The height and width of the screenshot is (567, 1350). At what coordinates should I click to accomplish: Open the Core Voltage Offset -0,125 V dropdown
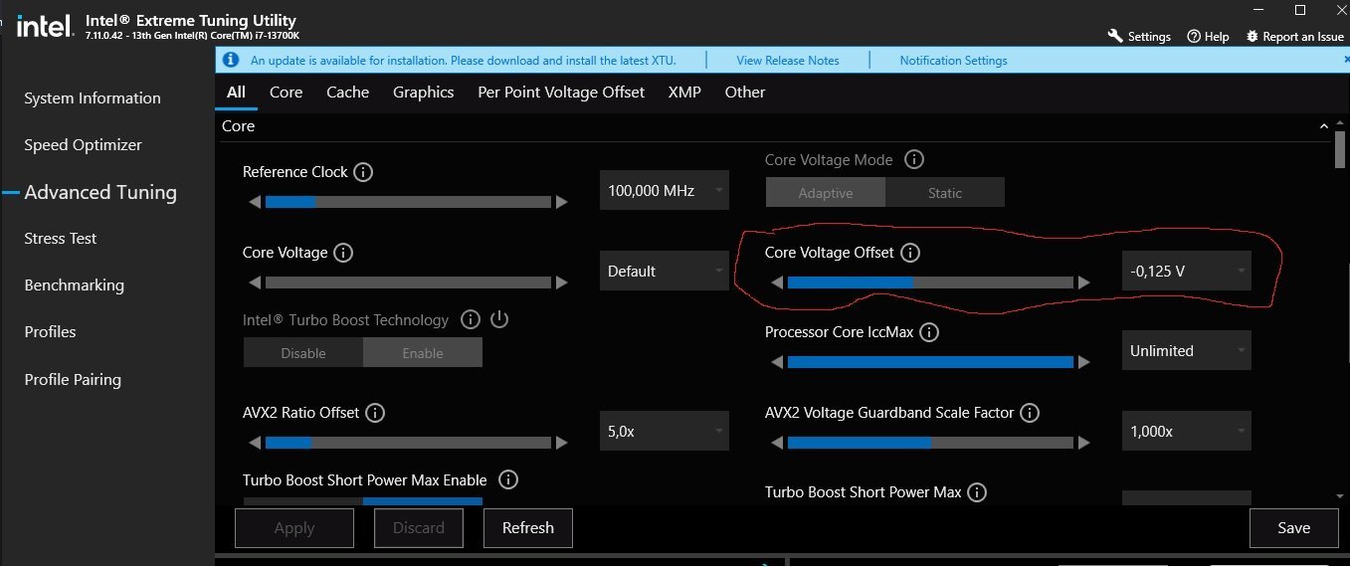(1187, 271)
